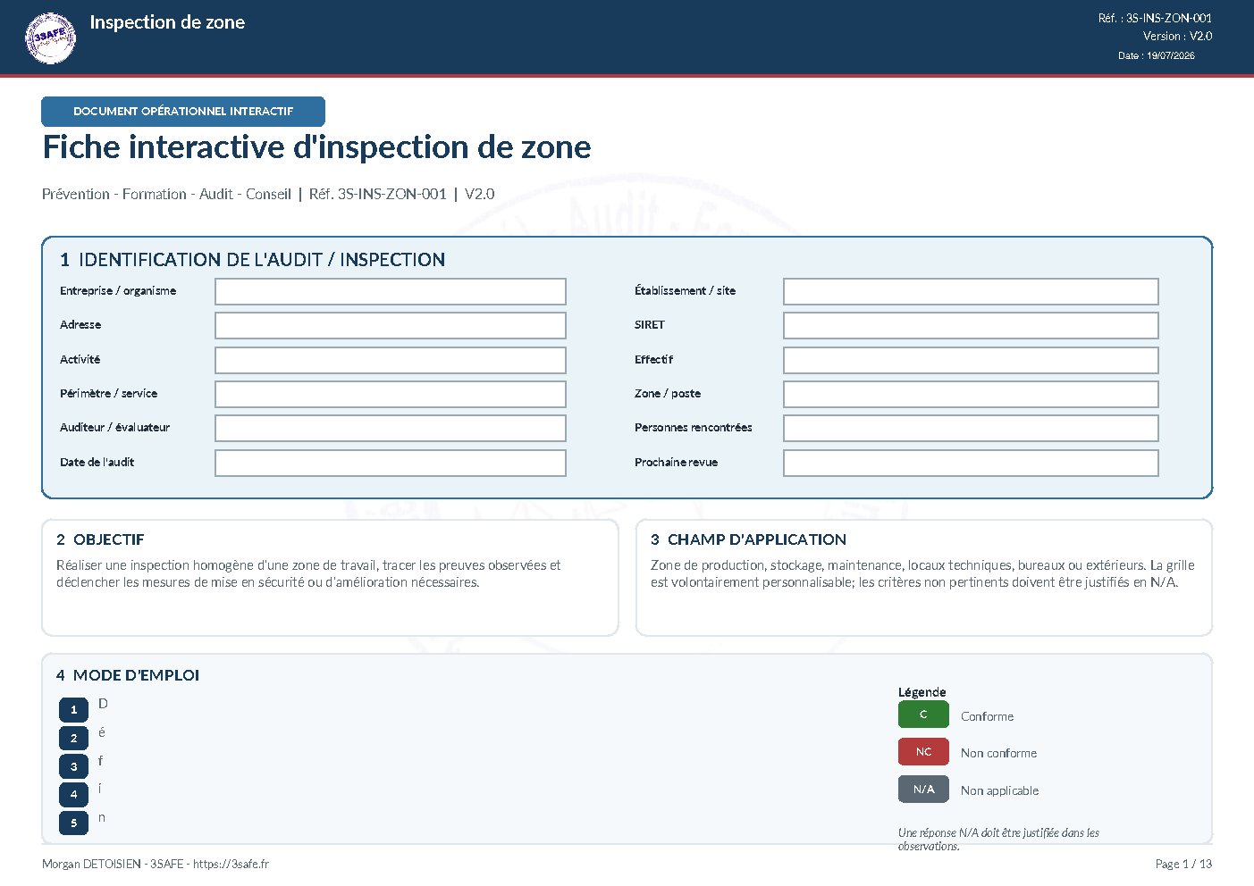Click the Entreprise / organisme input field

391,291
